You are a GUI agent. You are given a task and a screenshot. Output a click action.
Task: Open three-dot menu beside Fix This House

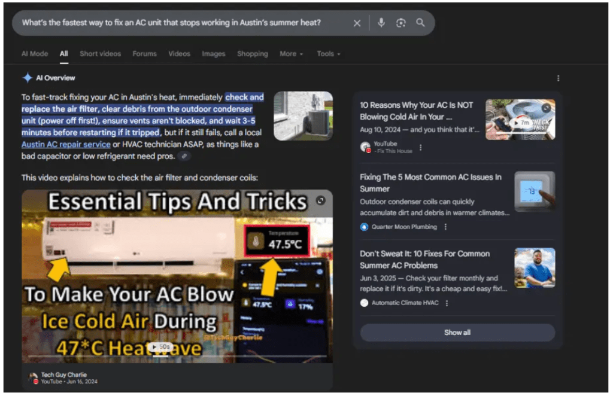point(420,148)
